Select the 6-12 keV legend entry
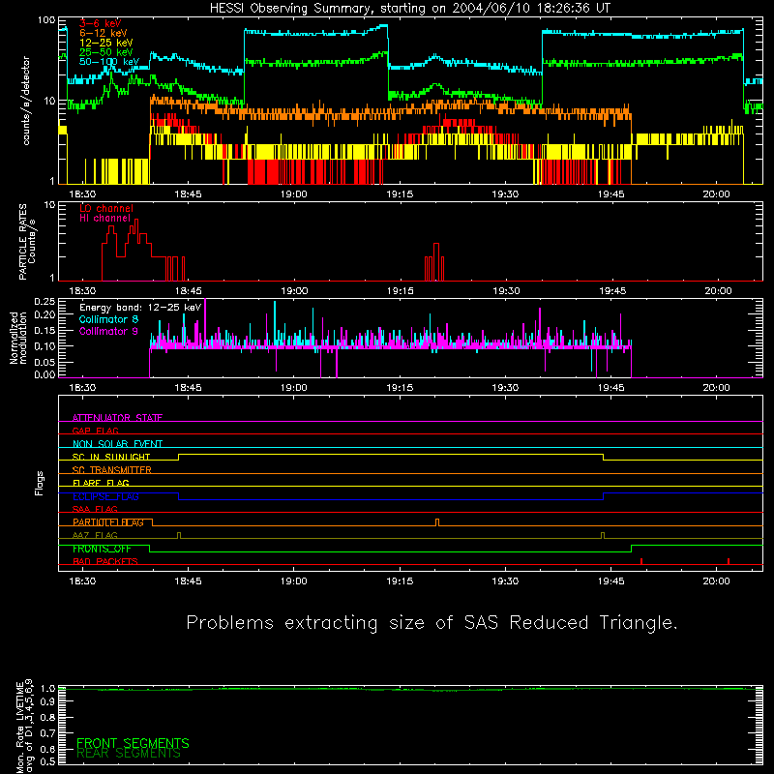The height and width of the screenshot is (774, 774). [x=103, y=33]
